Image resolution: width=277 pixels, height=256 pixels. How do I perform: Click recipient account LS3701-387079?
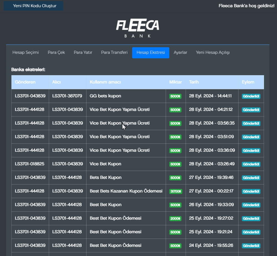click(x=67, y=96)
